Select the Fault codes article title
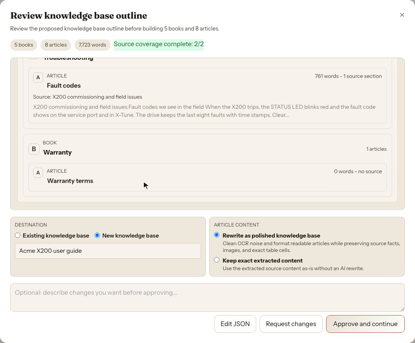Screen dimensions: 415x343 64,86
